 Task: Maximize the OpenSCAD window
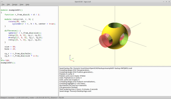tap(166, 2)
